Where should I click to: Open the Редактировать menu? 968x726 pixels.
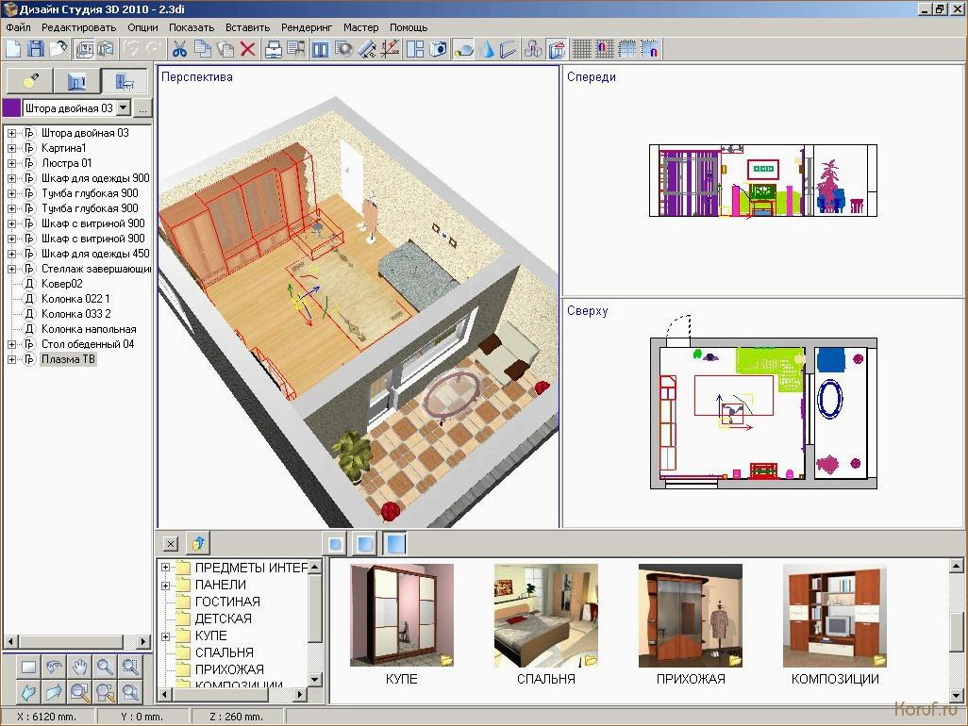pos(78,27)
